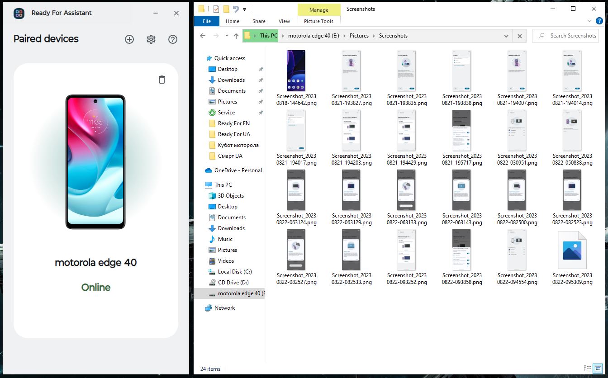Viewport: 608px width, 378px height.
Task: Select Screenshot_20230821-193827.png file
Action: 351,78
